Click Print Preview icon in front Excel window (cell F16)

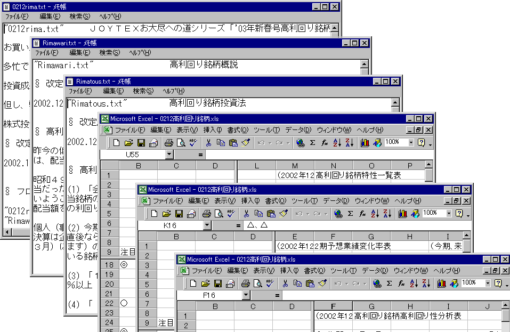coord(258,284)
